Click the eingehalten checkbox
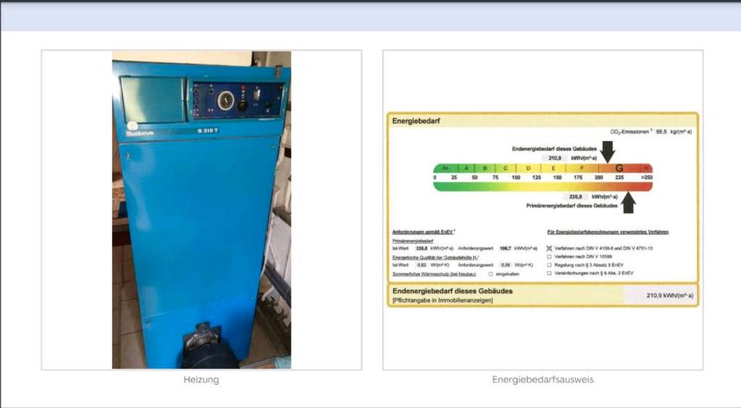Viewport: 741px width, 408px height. (x=490, y=274)
